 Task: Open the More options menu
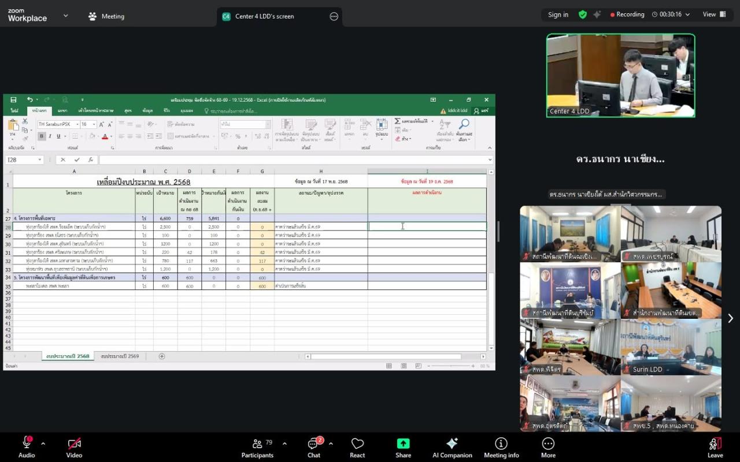coord(548,447)
